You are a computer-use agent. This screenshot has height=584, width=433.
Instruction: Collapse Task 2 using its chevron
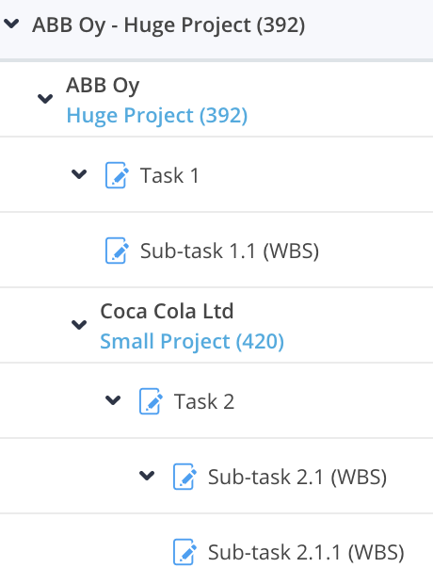(x=113, y=400)
